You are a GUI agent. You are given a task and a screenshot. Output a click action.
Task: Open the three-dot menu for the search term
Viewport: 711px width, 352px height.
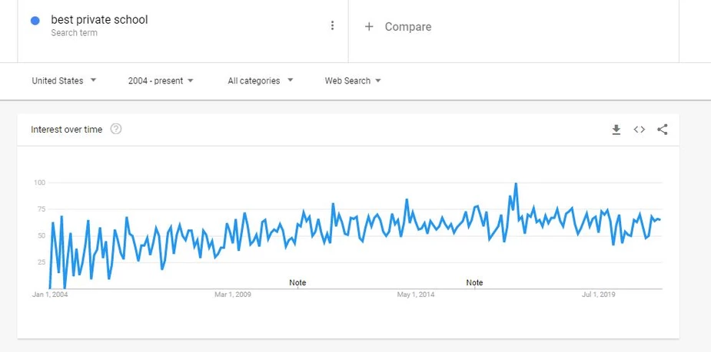(332, 25)
